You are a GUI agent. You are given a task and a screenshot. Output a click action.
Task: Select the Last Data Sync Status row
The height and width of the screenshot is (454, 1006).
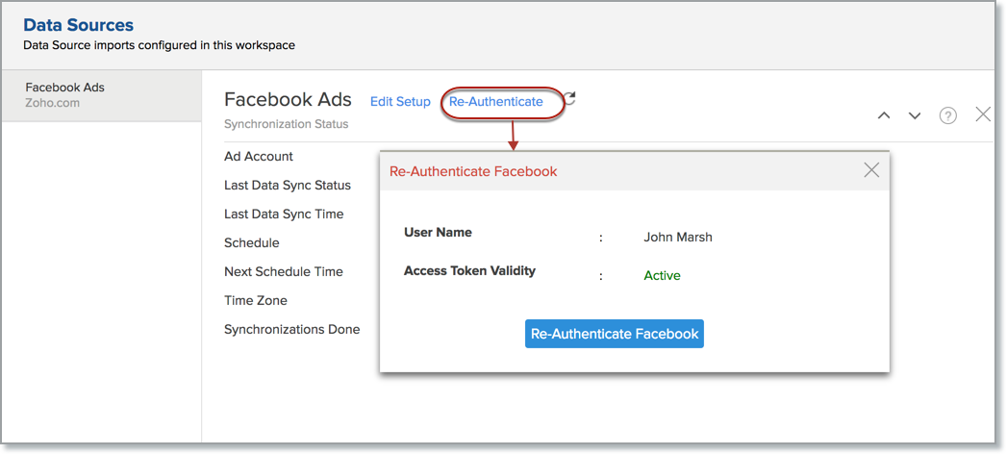(288, 185)
